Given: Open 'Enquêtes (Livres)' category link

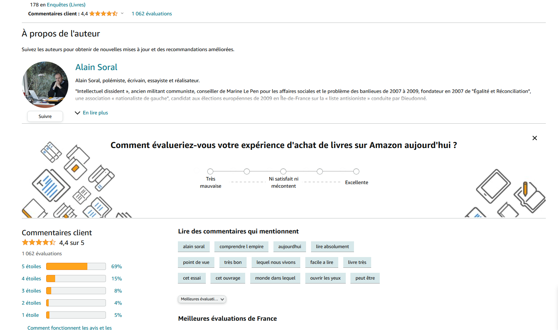Looking at the screenshot, I should (x=66, y=5).
